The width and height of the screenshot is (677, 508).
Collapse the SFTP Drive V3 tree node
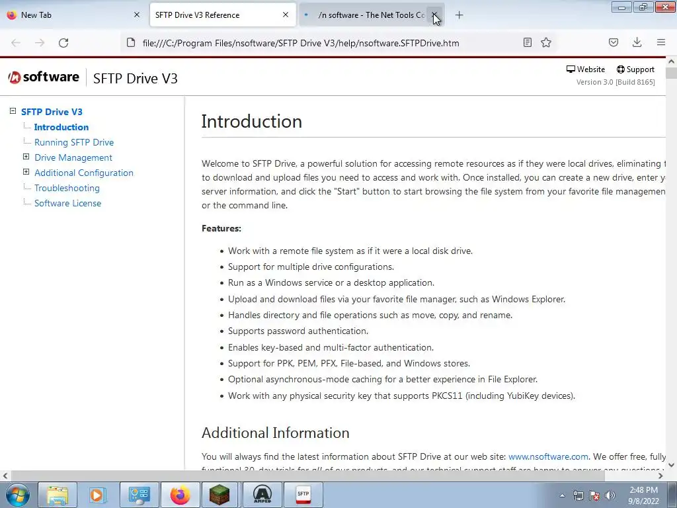coord(13,111)
